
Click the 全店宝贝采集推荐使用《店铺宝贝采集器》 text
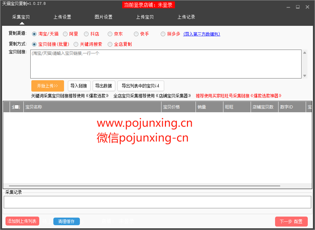[x=152, y=96]
